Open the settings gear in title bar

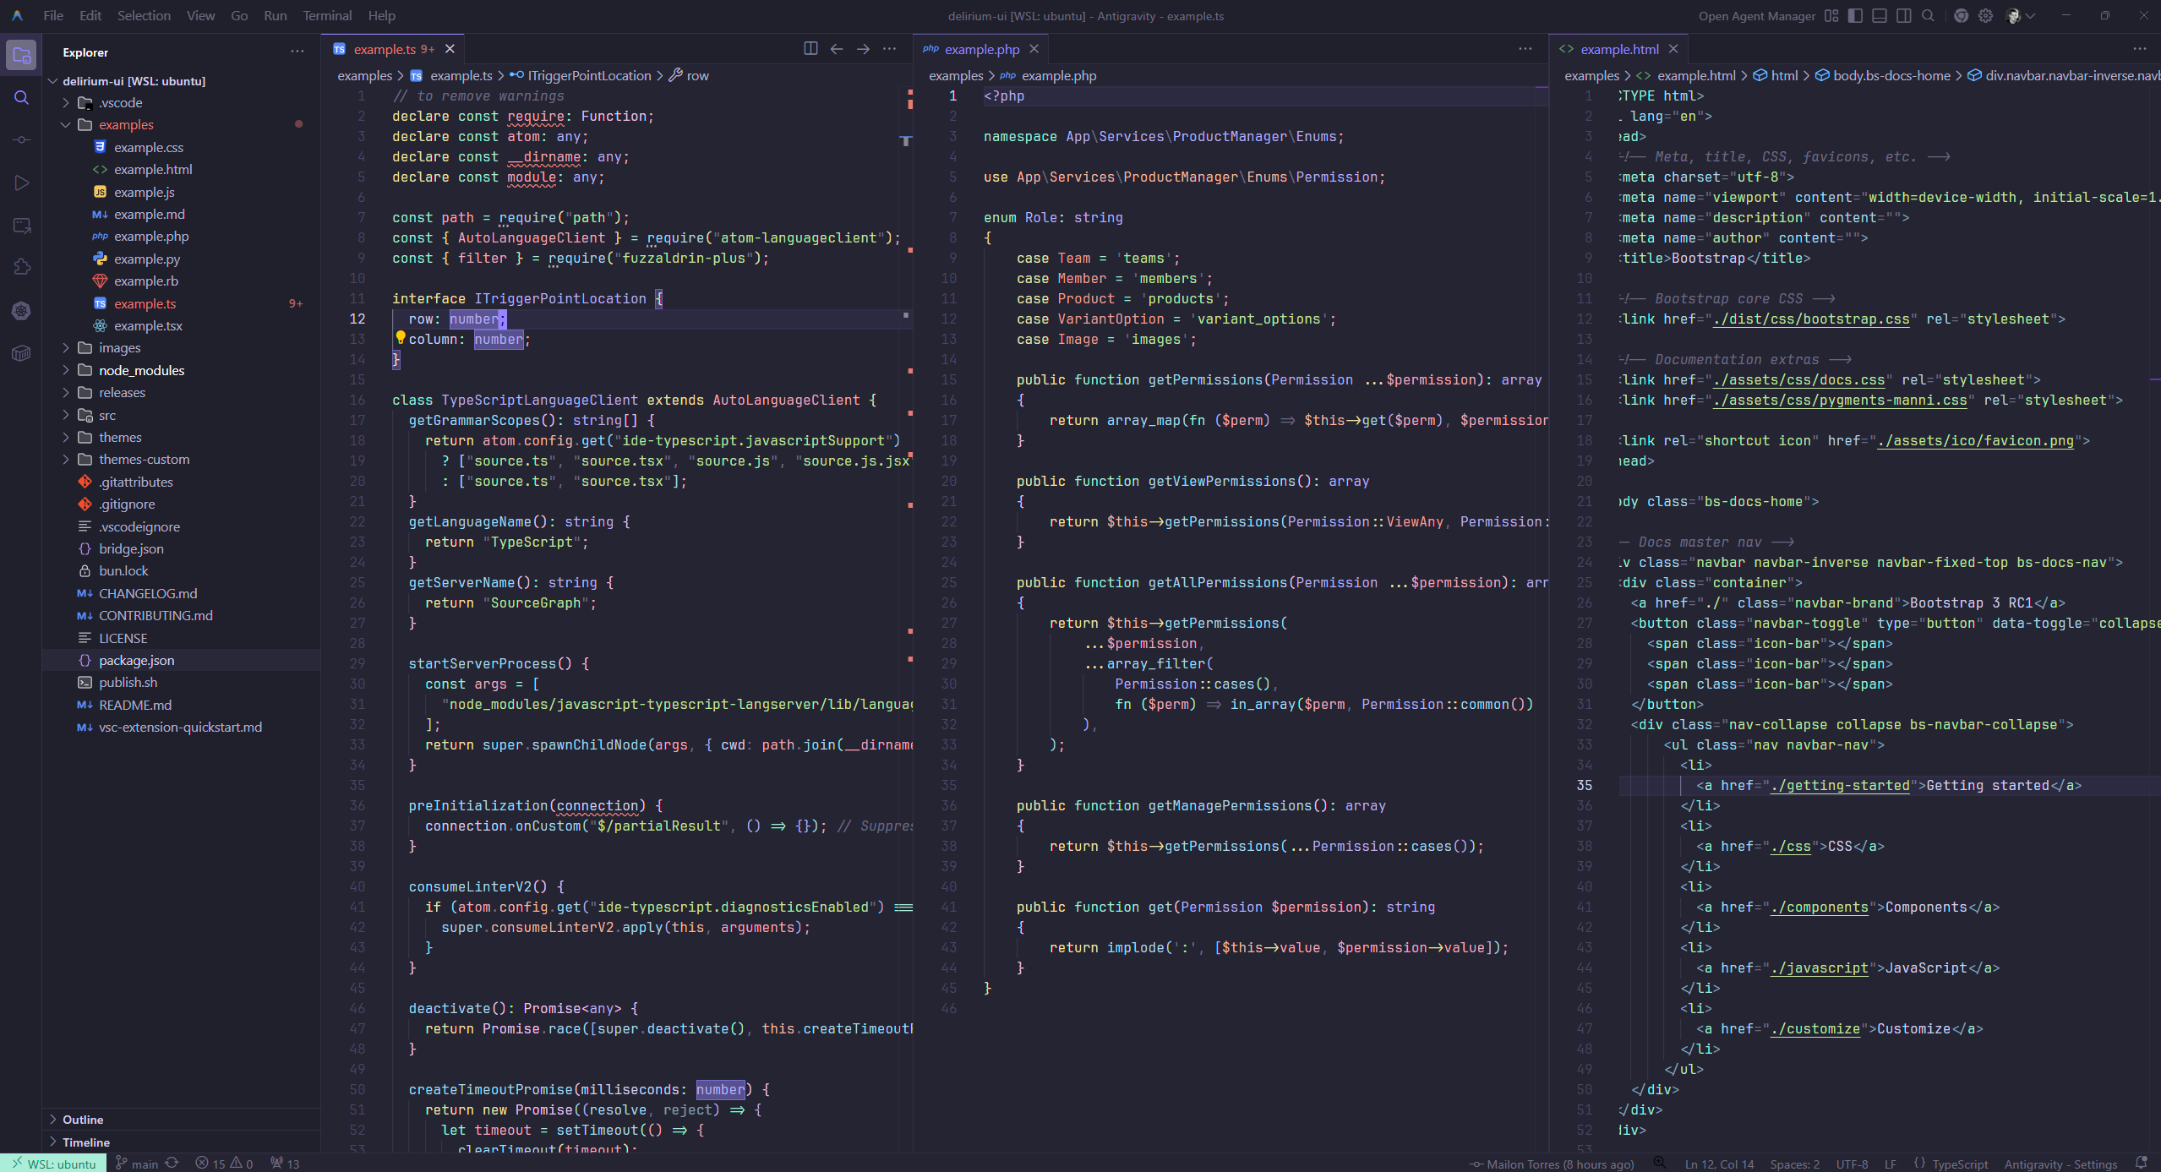click(1985, 16)
